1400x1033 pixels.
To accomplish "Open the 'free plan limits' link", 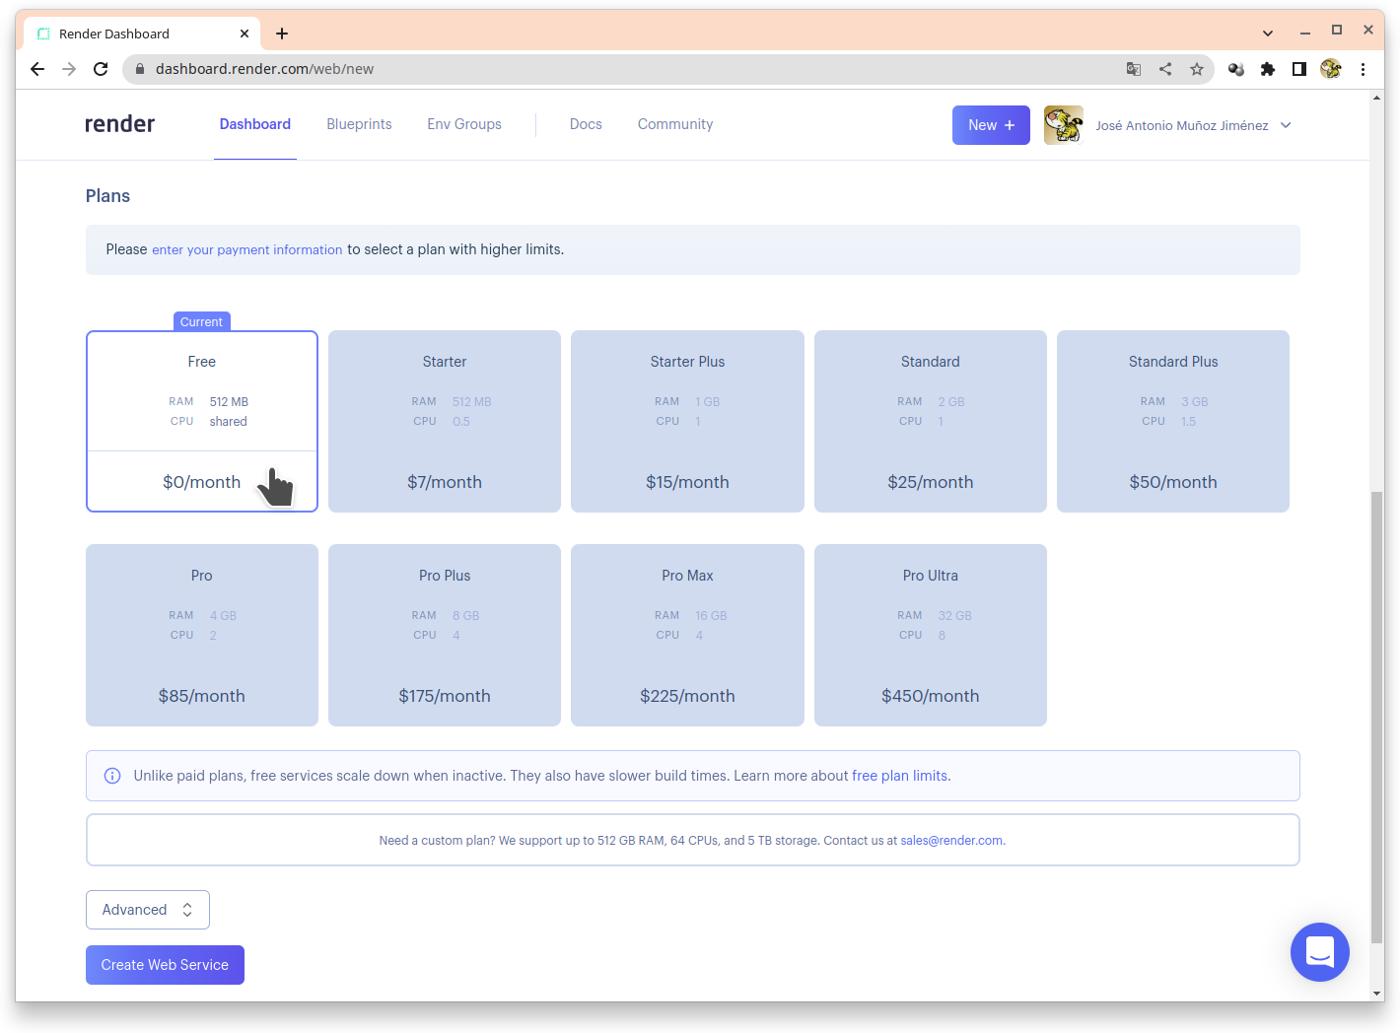I will coord(899,776).
